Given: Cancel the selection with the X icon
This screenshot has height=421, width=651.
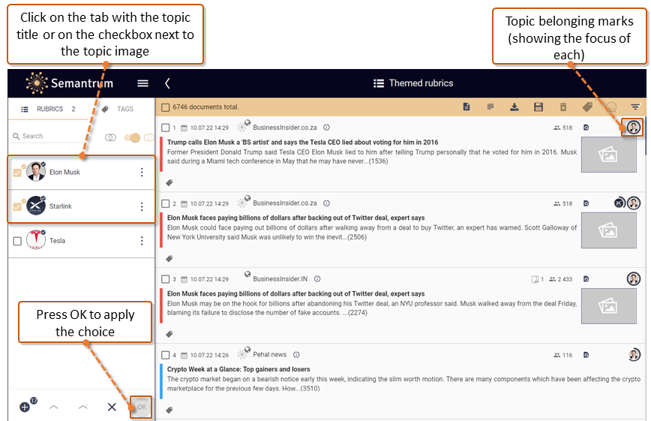Looking at the screenshot, I should pos(112,407).
